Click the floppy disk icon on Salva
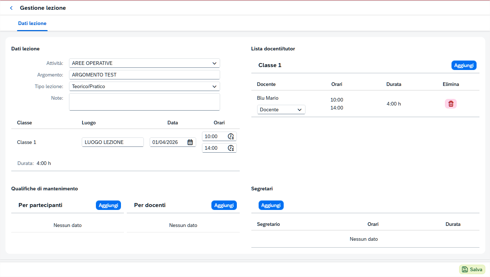The width and height of the screenshot is (490, 277). [x=465, y=269]
